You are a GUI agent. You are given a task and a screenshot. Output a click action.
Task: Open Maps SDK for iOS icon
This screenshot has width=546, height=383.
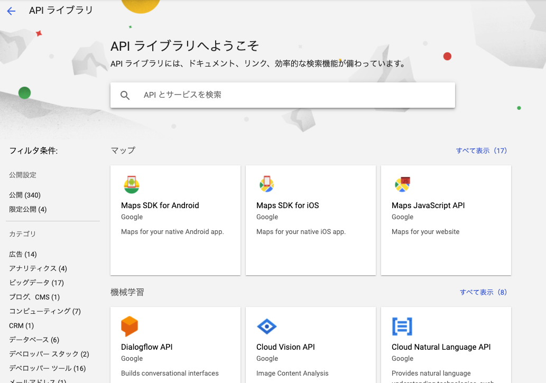click(x=266, y=184)
